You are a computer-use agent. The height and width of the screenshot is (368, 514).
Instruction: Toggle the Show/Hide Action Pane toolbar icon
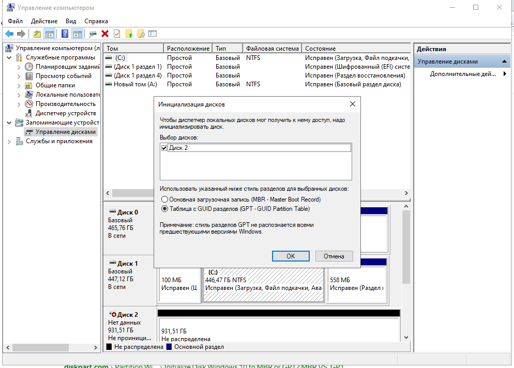(x=78, y=34)
